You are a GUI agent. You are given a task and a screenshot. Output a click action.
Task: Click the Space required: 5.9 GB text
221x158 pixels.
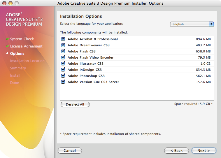193,104
